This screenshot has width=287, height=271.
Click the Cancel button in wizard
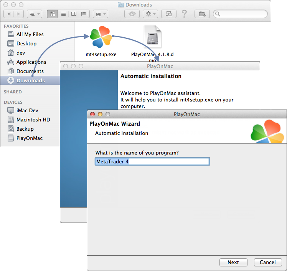point(267,262)
